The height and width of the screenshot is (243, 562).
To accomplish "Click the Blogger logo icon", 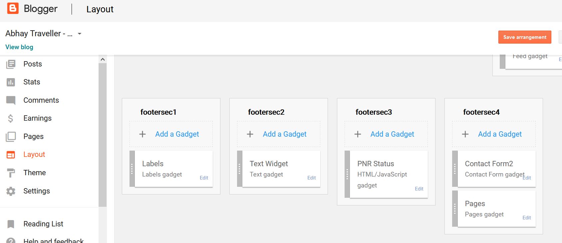I will coord(13,8).
